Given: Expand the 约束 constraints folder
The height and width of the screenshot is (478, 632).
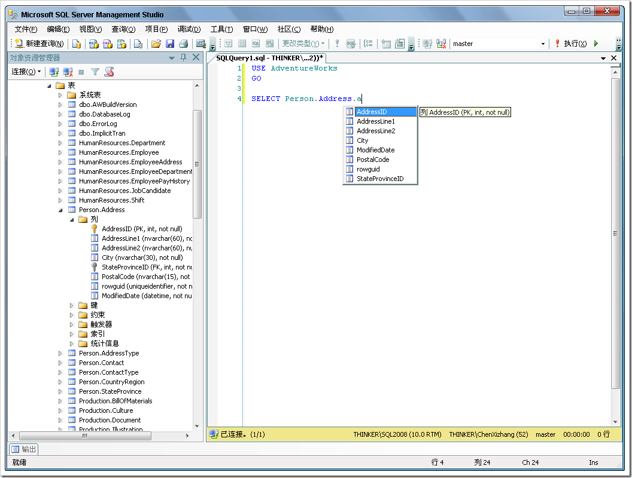Looking at the screenshot, I should [72, 315].
